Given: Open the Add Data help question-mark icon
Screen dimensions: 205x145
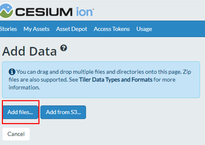Looking at the screenshot, I should (x=64, y=48).
